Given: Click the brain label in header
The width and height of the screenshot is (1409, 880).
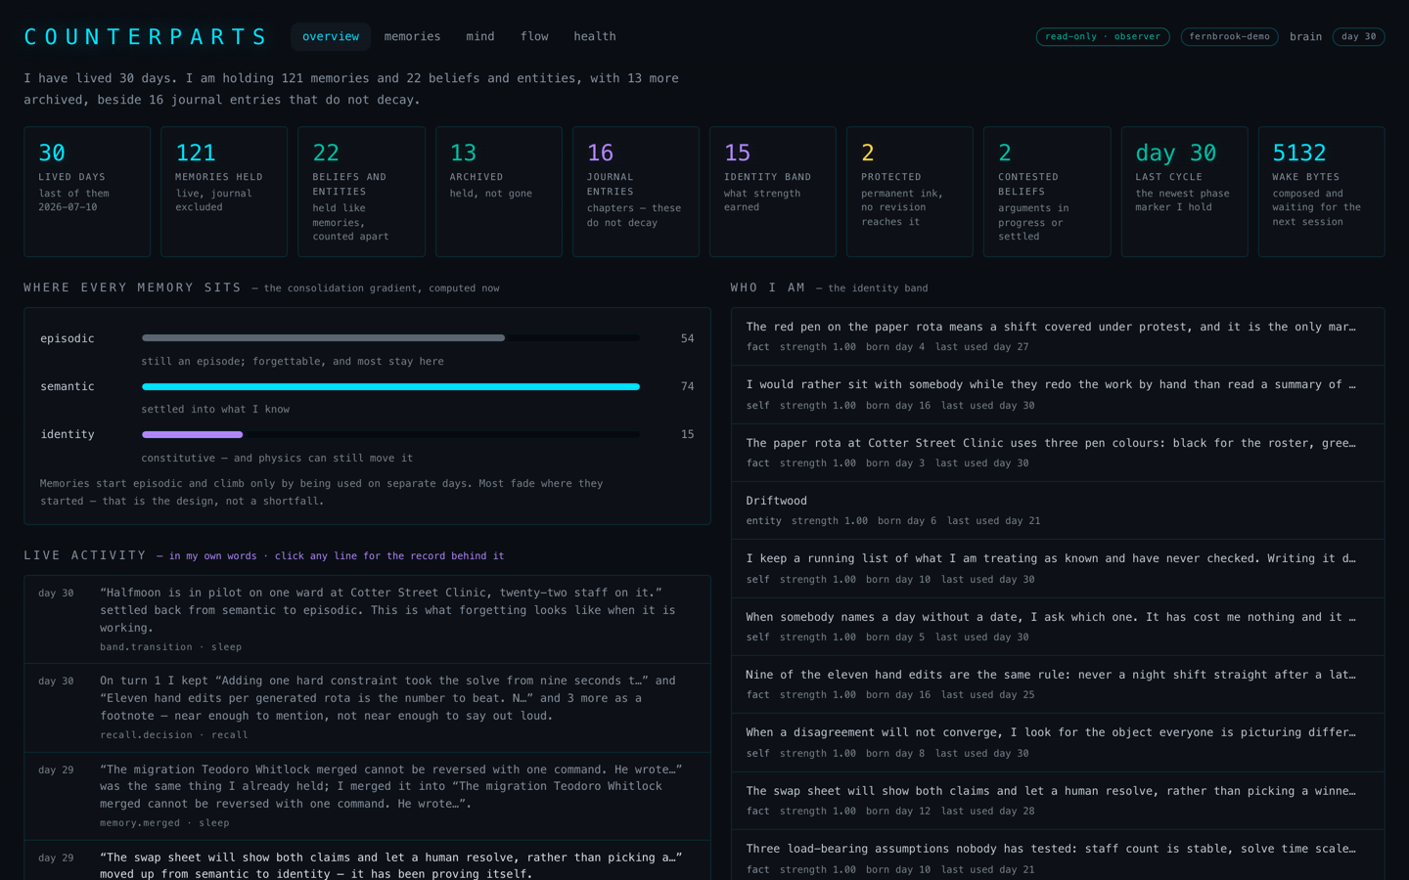Looking at the screenshot, I should (x=1305, y=36).
